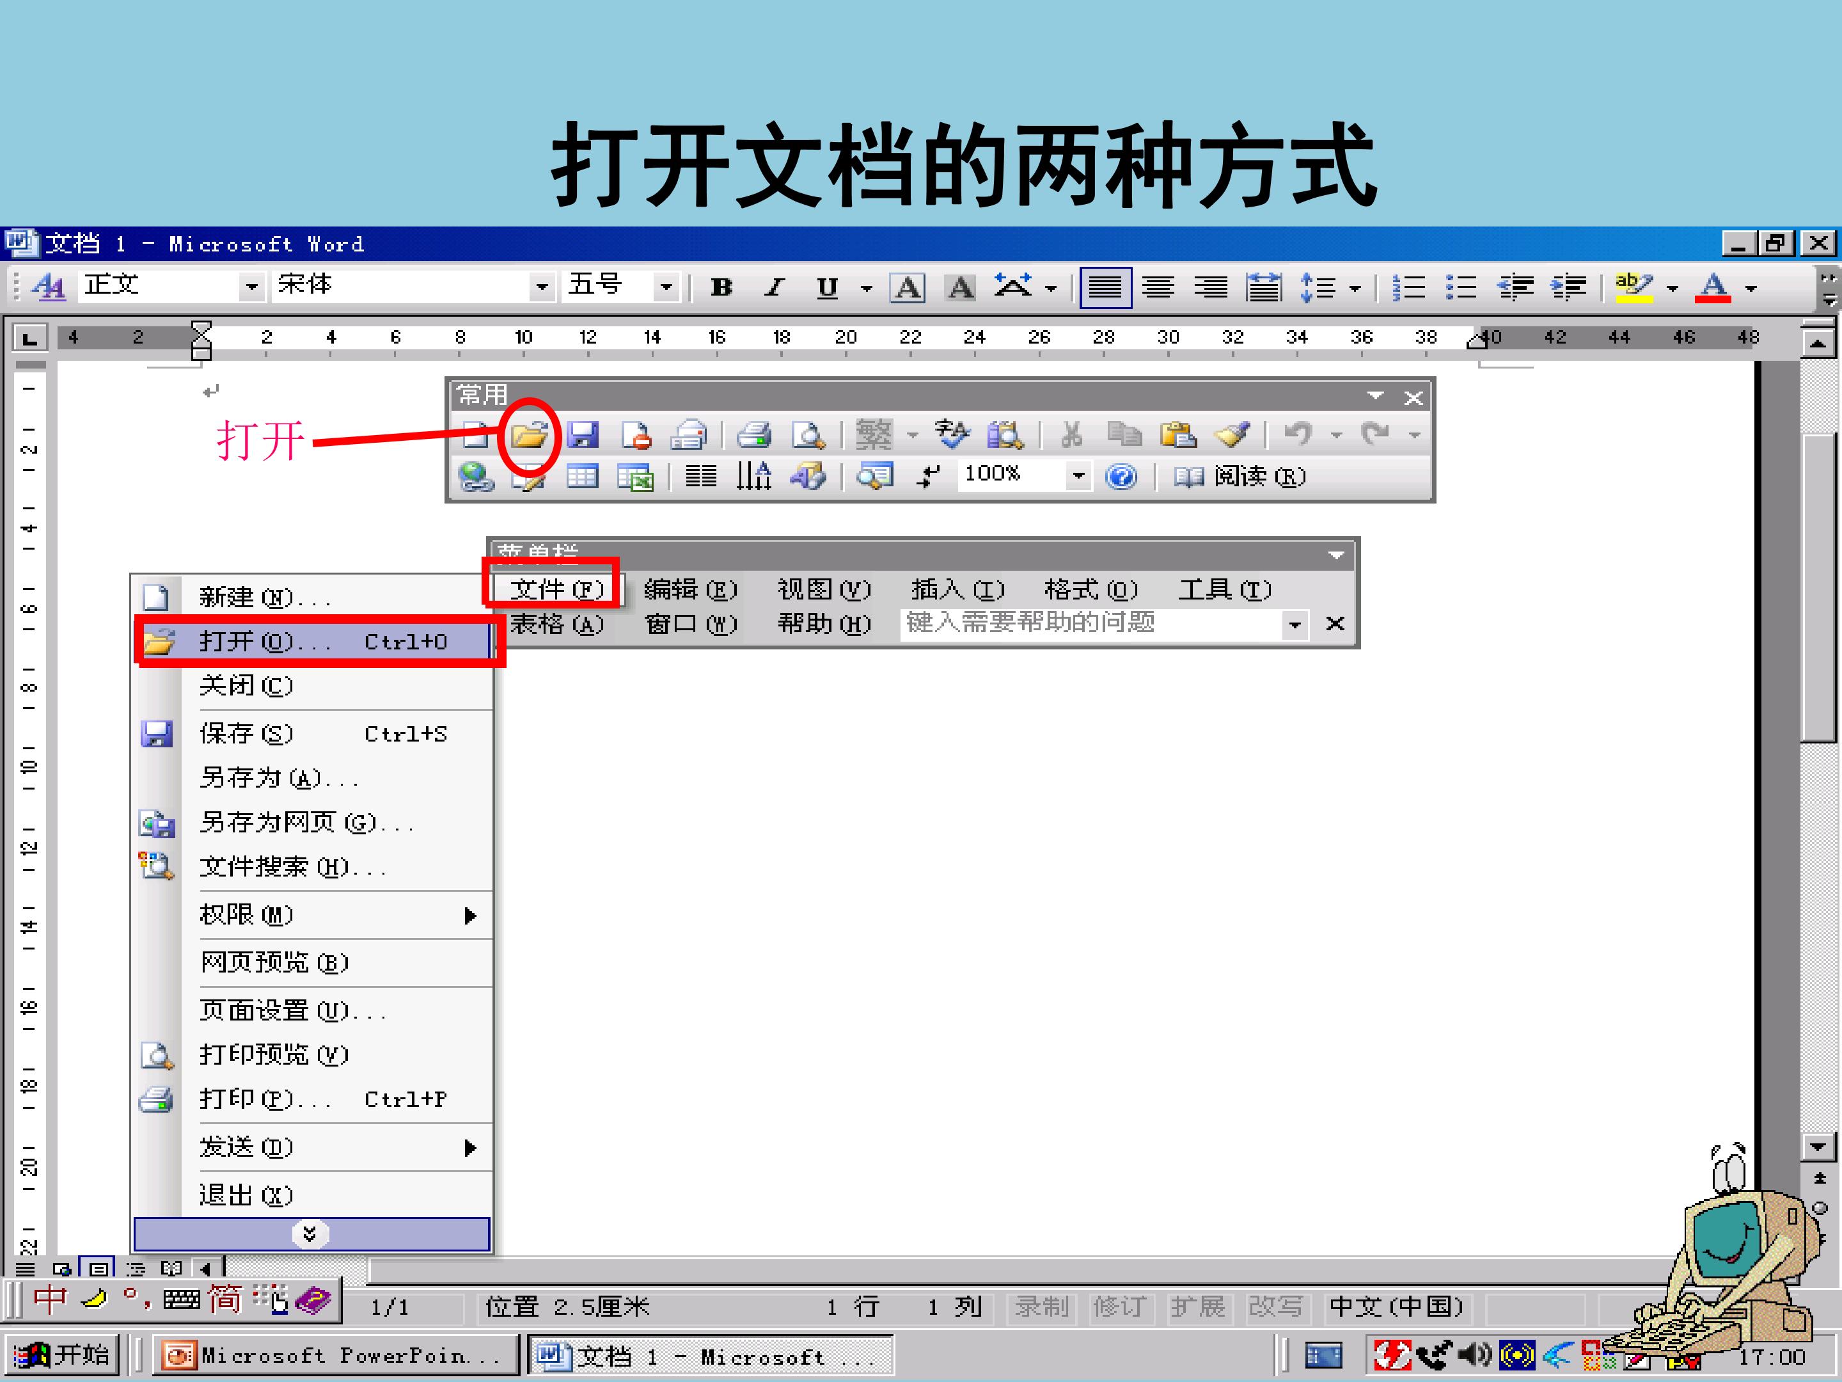Image resolution: width=1842 pixels, height=1382 pixels.
Task: Open the 宋体 font name dropdown
Action: (x=542, y=287)
